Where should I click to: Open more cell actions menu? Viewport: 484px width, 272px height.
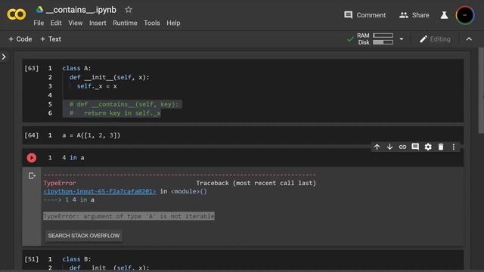coord(454,147)
